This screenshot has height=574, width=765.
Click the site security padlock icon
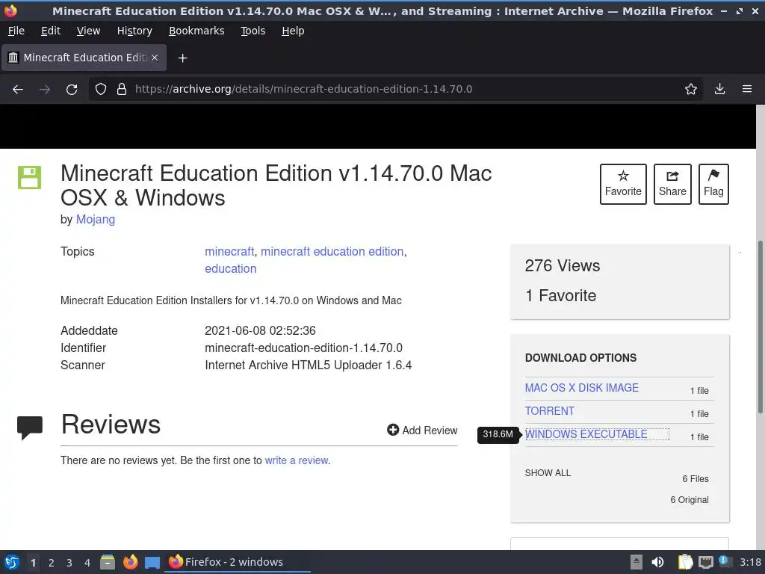tap(122, 90)
